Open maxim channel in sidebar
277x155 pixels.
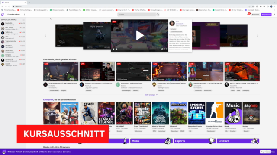[x=13, y=65]
